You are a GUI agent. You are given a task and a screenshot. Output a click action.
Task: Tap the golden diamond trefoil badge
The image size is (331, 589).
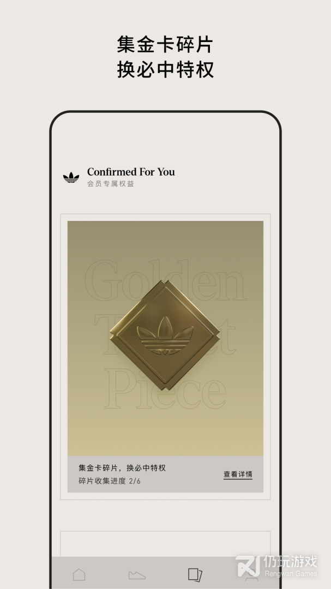pyautogui.click(x=165, y=335)
